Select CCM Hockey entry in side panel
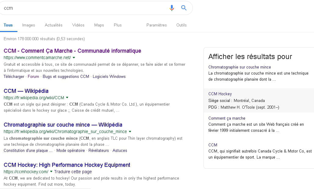Viewport: 314px width, 189px height. point(220,94)
